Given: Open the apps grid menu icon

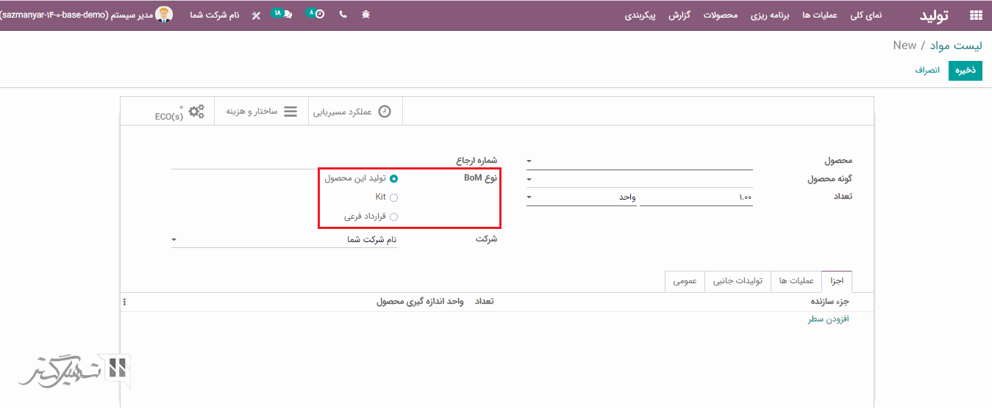Looking at the screenshot, I should pos(976,15).
